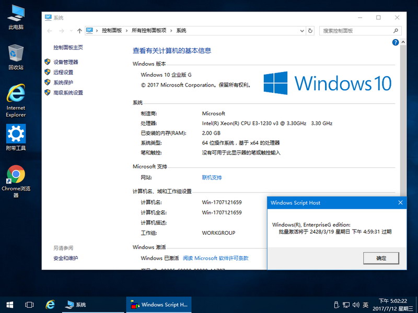Select the 附带工具 gear desktop icon
The image size is (418, 313).
coord(16,137)
